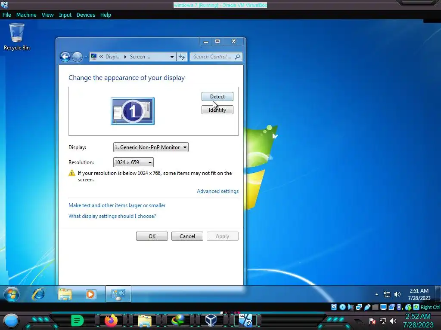Click the VirtualBox recording status icon
441x330 pixels.
pos(391,307)
